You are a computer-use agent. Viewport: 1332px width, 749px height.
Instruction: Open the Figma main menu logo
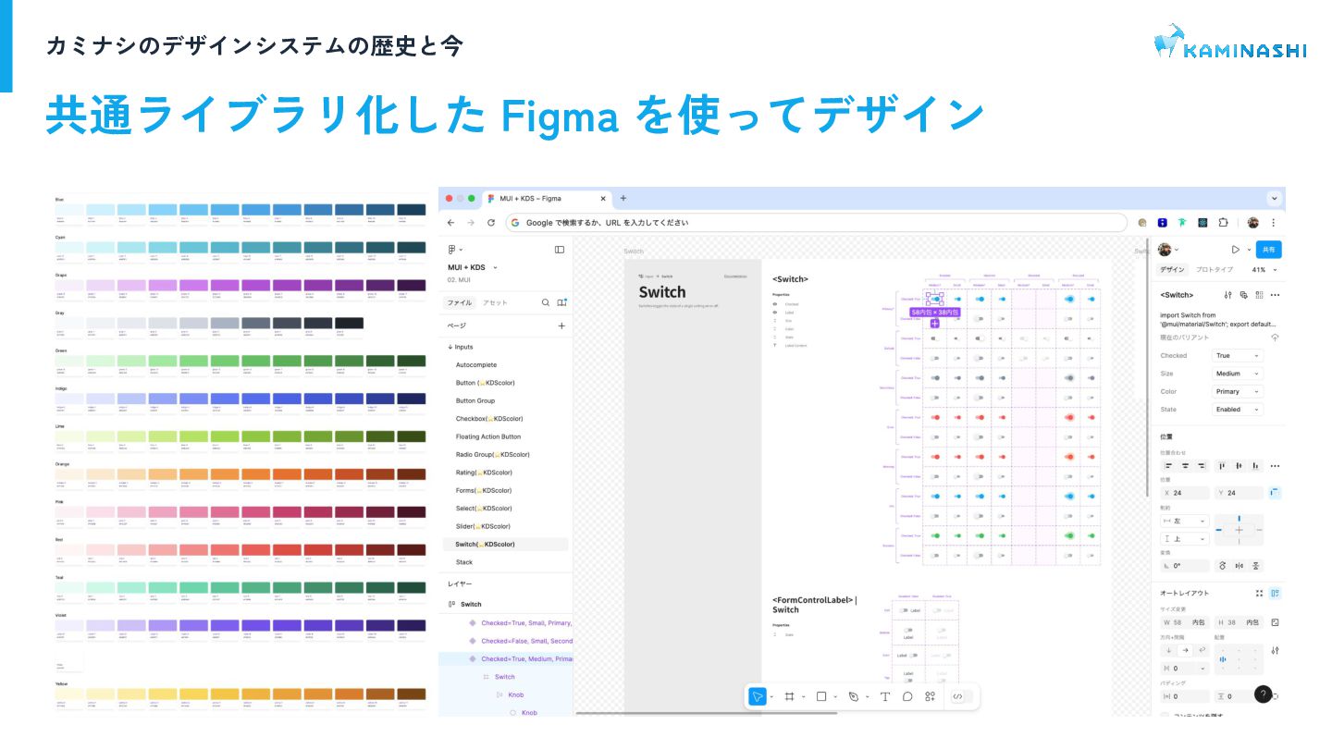[x=453, y=250]
